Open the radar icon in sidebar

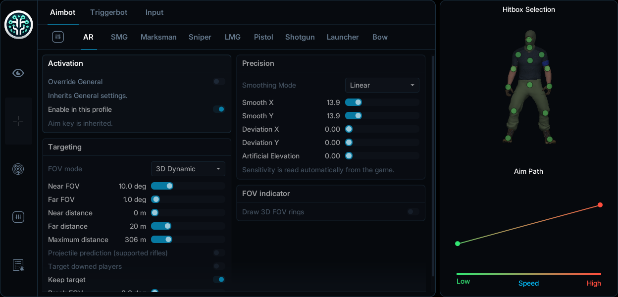18,169
